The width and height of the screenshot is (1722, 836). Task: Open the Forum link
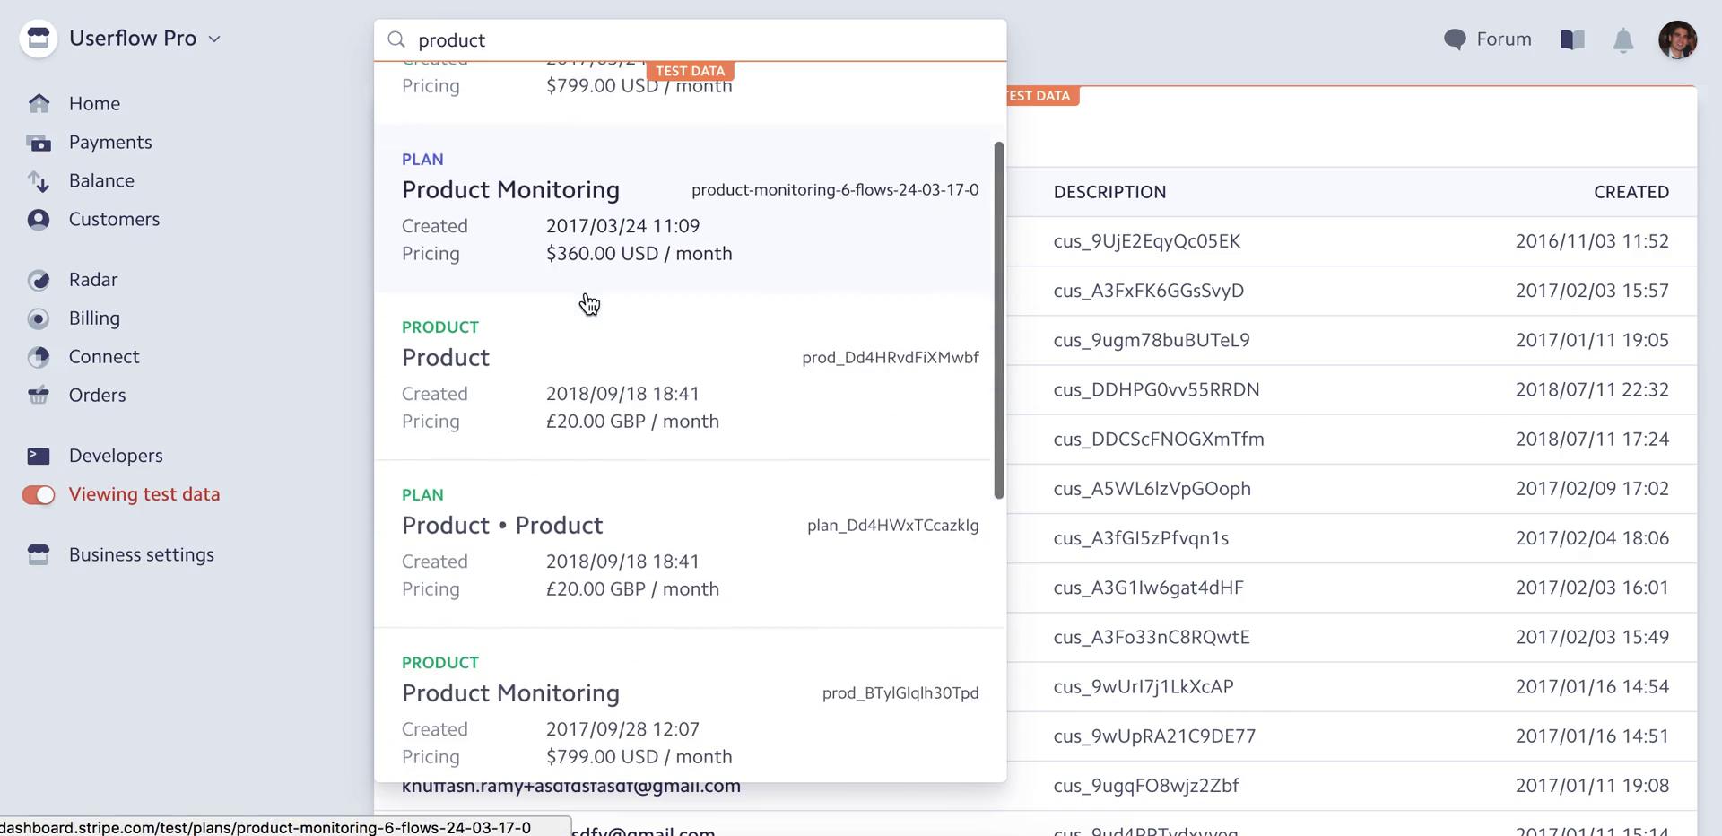pos(1504,39)
